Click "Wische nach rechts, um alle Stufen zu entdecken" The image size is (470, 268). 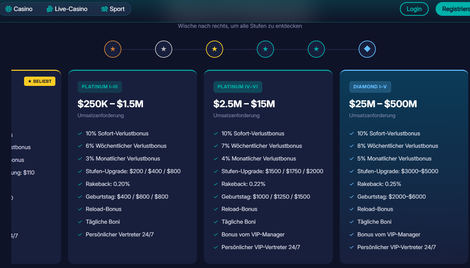click(240, 26)
